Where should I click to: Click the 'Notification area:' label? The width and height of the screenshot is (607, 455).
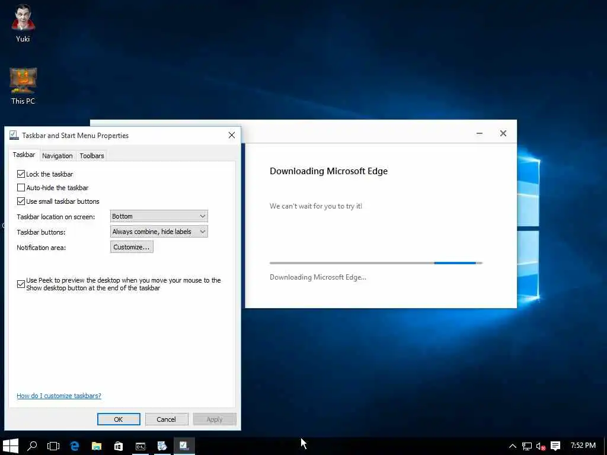click(x=41, y=248)
